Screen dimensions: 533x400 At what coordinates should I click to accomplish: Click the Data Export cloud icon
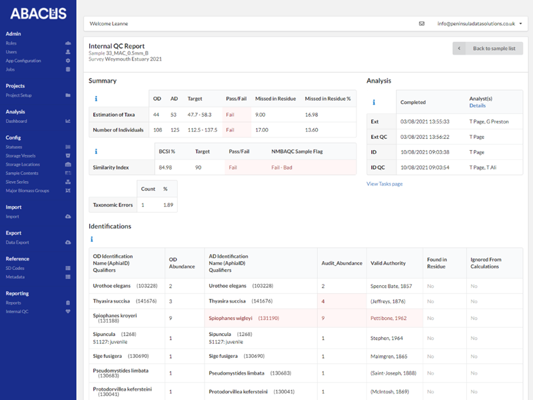pyautogui.click(x=67, y=243)
